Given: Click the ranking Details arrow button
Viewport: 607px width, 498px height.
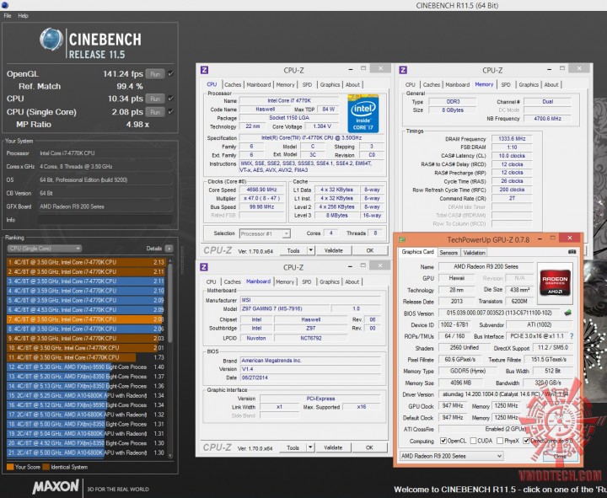Looking at the screenshot, I should (x=169, y=249).
